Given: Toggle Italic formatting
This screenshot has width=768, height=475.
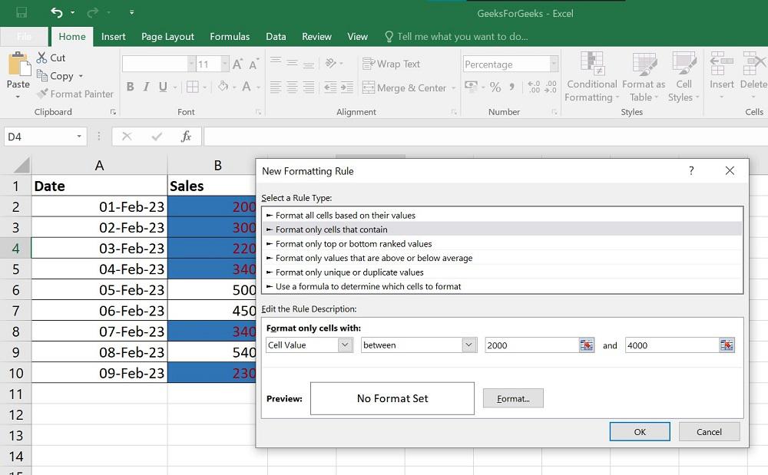Looking at the screenshot, I should click(147, 87).
